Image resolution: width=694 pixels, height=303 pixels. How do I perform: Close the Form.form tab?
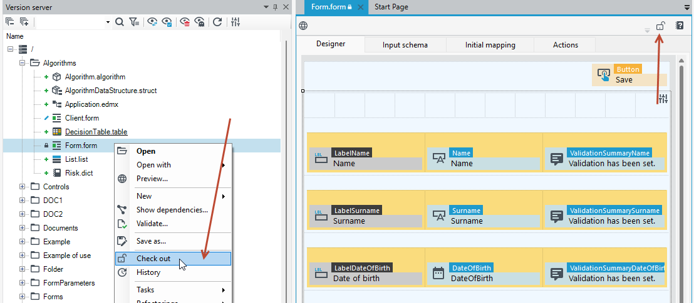click(361, 7)
